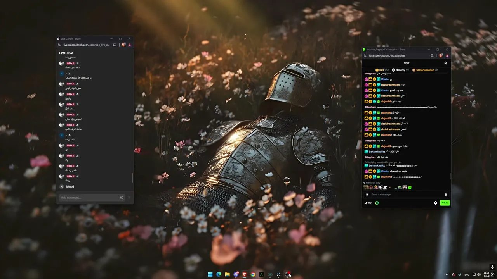This screenshot has width=497, height=279.
Task: Open the emoji picker in Kick message box
Action: click(x=446, y=195)
